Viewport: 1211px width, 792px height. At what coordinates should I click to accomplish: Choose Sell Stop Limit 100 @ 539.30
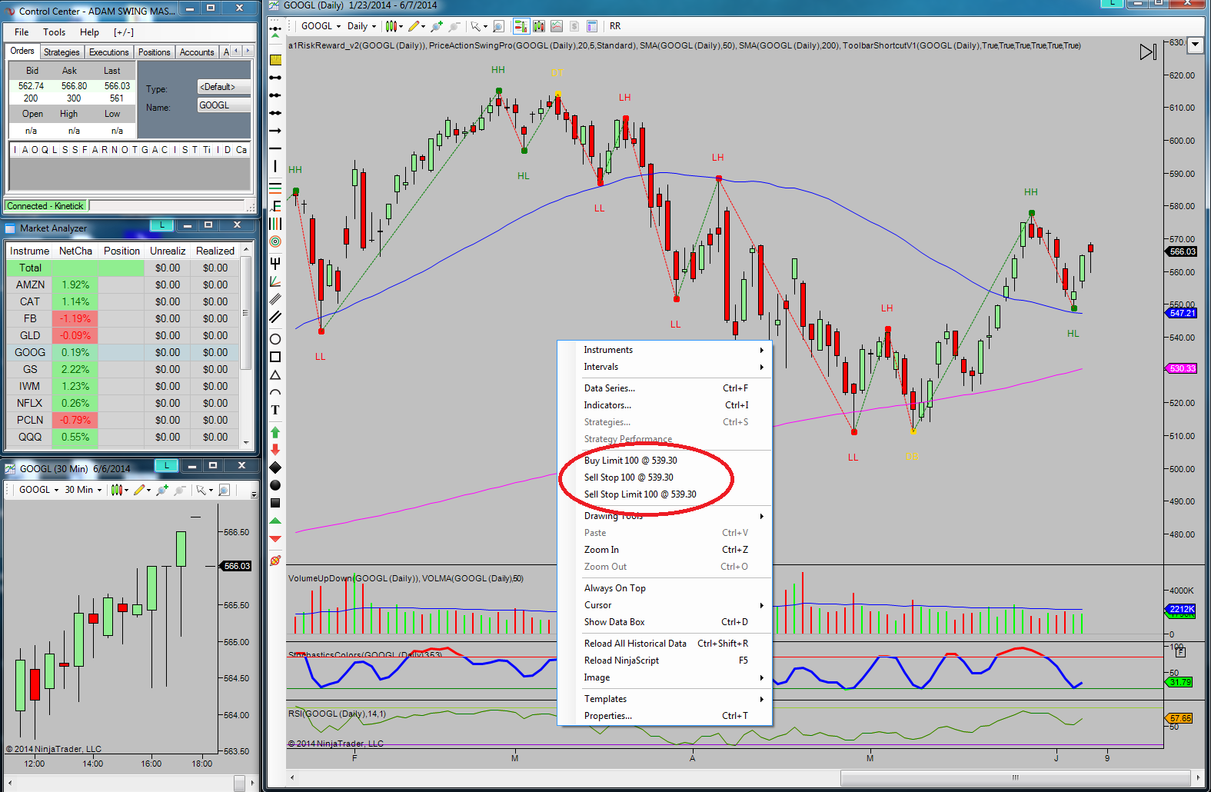pos(640,494)
